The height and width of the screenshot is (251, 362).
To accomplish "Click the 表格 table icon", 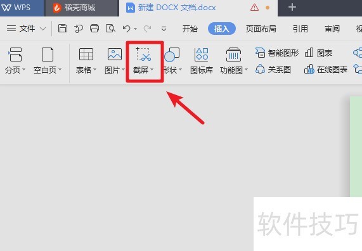I will pos(86,55).
